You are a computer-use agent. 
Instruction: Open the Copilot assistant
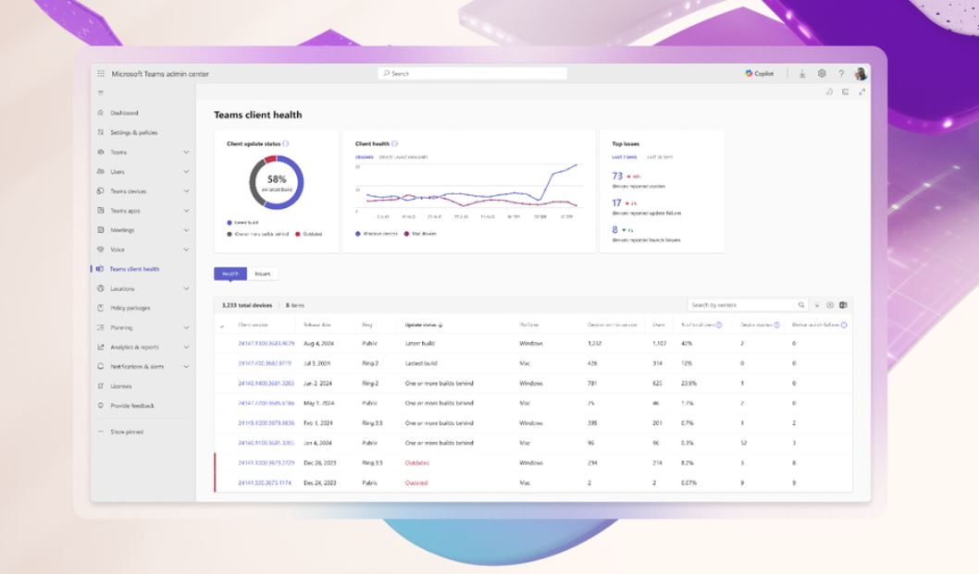pyautogui.click(x=759, y=74)
